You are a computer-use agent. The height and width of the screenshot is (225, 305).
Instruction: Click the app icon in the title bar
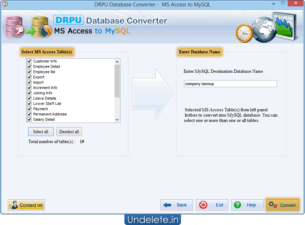click(x=5, y=4)
